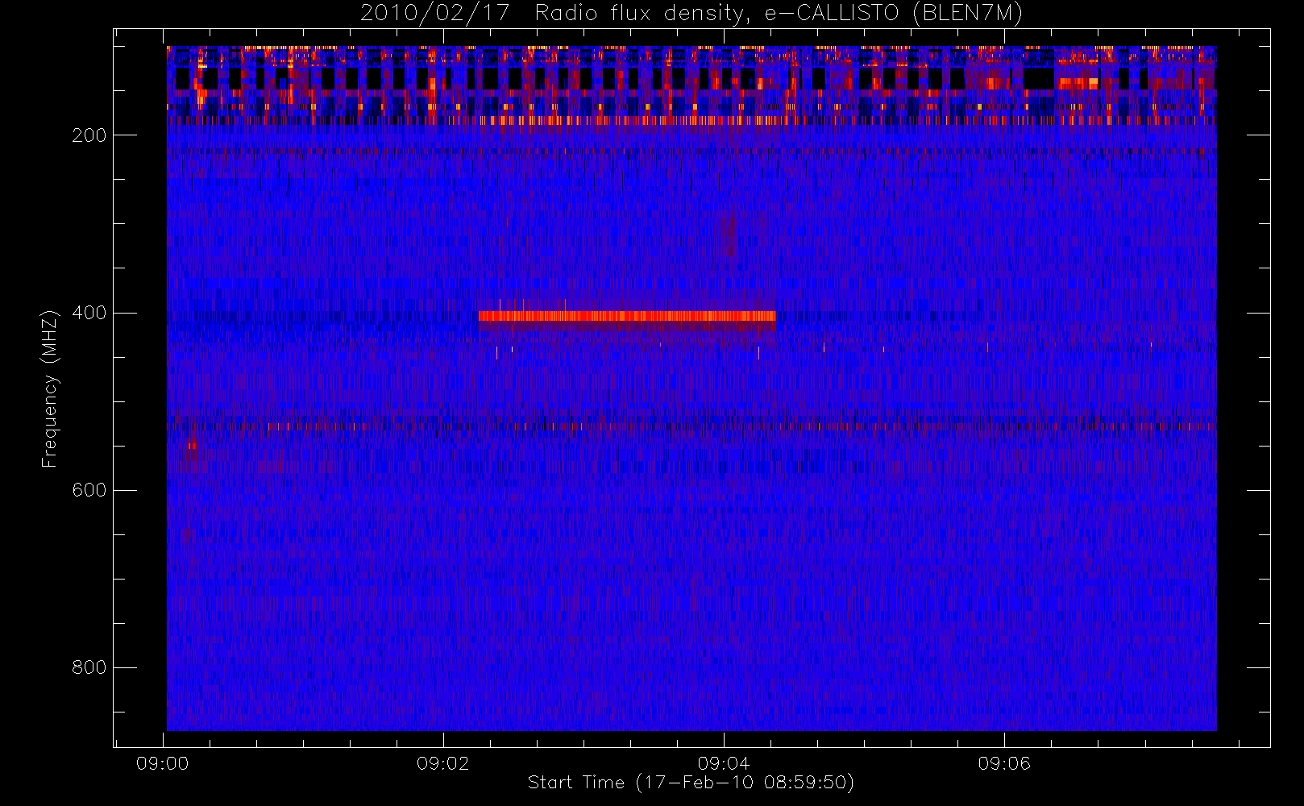Select the 600 frequency tick label
Image resolution: width=1304 pixels, height=806 pixels.
(89, 490)
